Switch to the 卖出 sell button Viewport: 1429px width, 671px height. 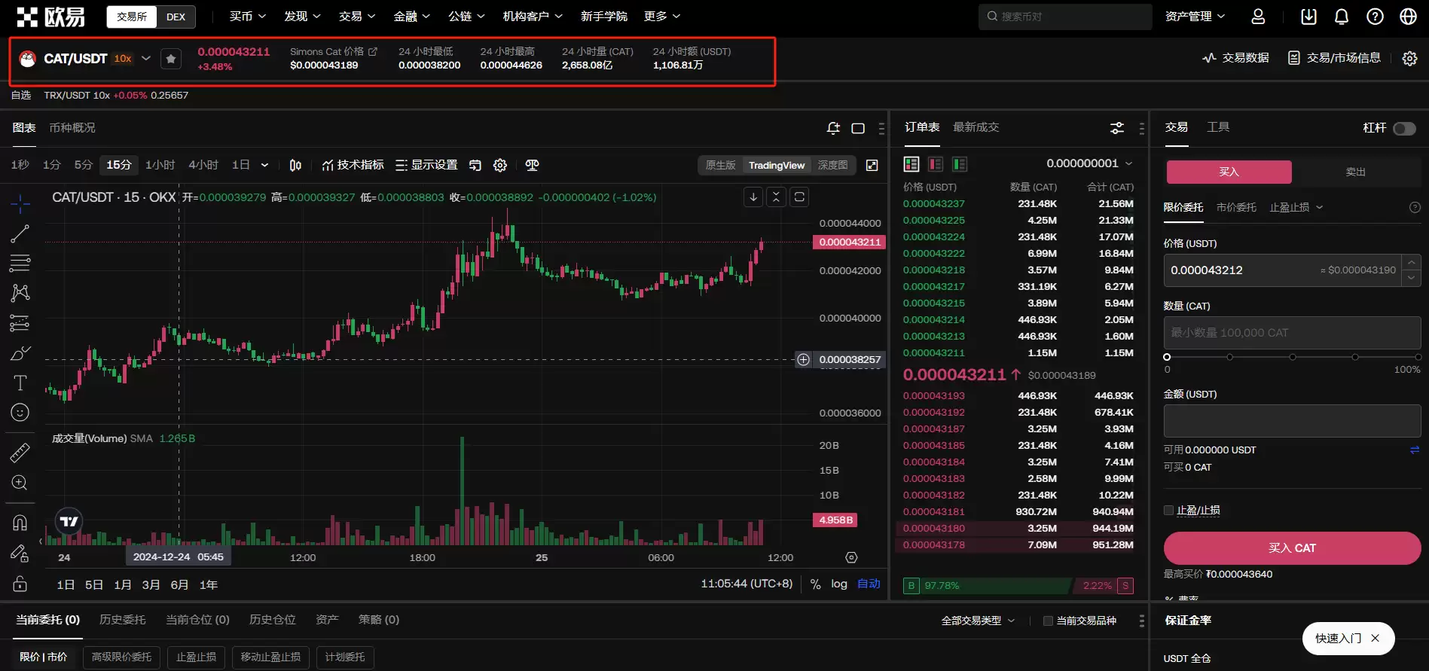tap(1355, 172)
